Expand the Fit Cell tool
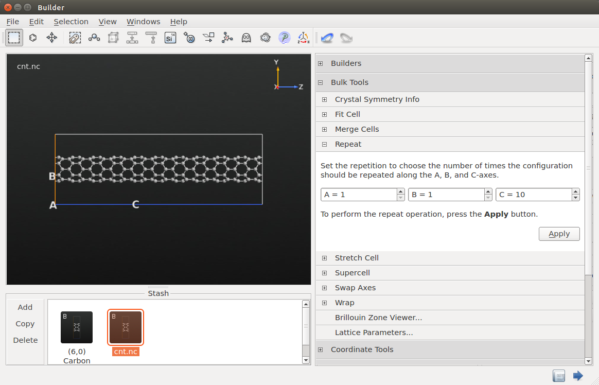599x385 pixels. pos(324,114)
